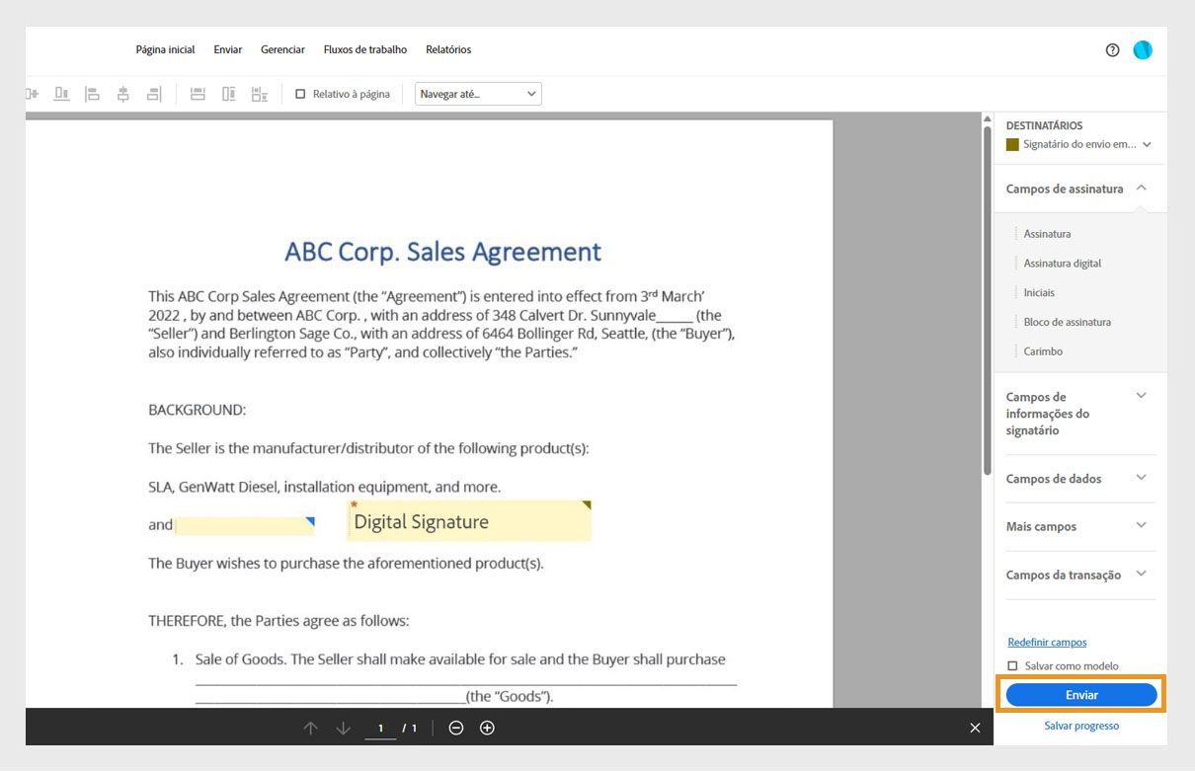Image resolution: width=1195 pixels, height=771 pixels.
Task: Go to next page with down arrow icon
Action: point(343,728)
